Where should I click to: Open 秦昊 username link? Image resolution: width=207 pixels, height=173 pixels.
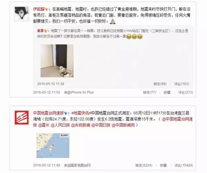point(40,31)
